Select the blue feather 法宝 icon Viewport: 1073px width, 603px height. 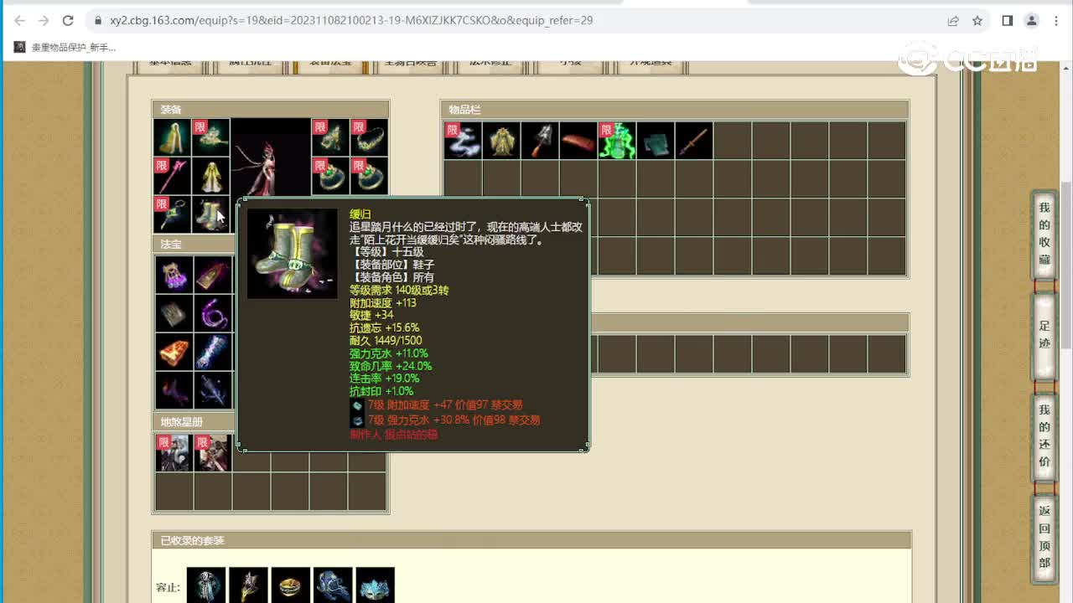pos(212,389)
